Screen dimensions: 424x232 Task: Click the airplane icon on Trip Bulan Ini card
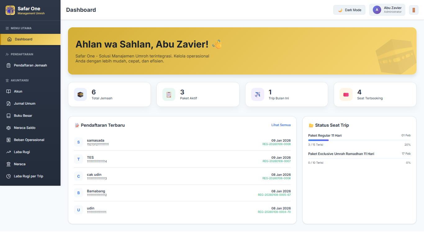(258, 94)
